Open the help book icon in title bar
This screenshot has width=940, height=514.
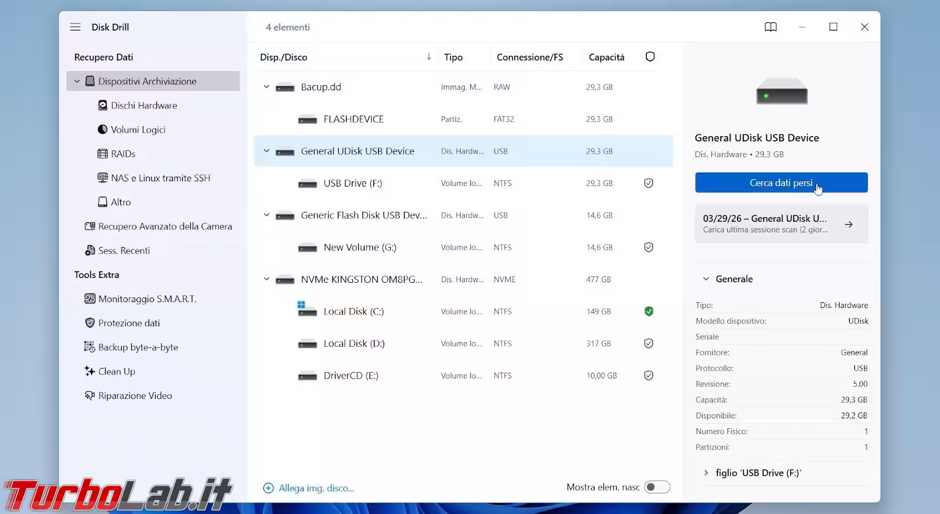pyautogui.click(x=771, y=27)
